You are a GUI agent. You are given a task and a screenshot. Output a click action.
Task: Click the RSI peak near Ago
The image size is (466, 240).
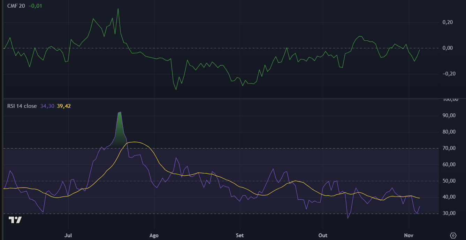coord(120,112)
